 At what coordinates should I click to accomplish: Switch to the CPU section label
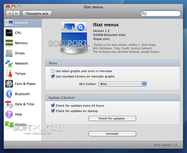pyautogui.click(x=18, y=33)
